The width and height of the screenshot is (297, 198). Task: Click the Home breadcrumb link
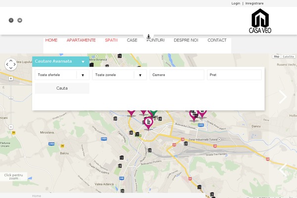(36, 196)
